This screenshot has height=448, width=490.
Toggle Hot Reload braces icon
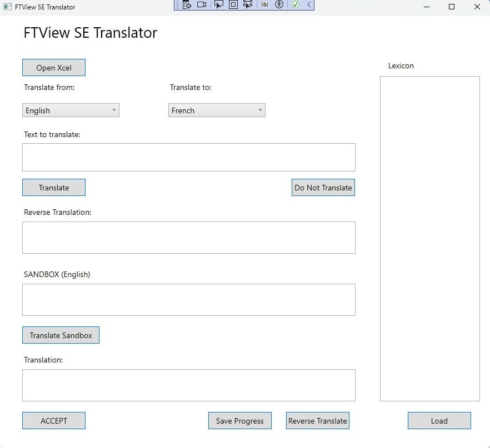(264, 4)
